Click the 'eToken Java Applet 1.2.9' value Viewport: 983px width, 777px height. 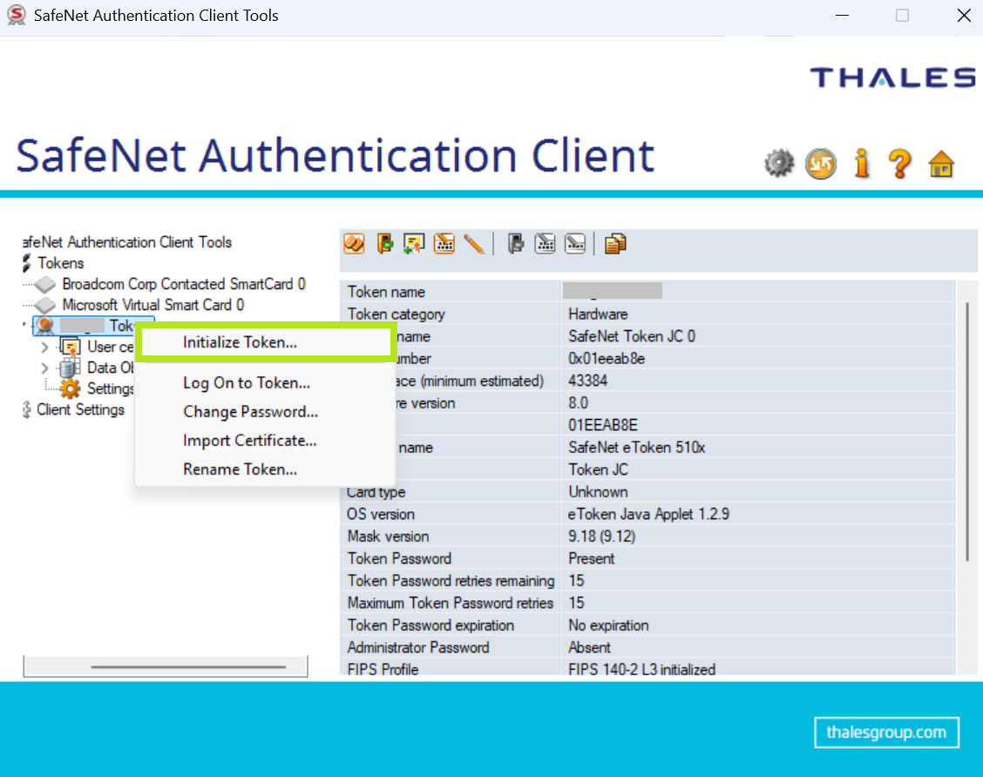pos(649,515)
